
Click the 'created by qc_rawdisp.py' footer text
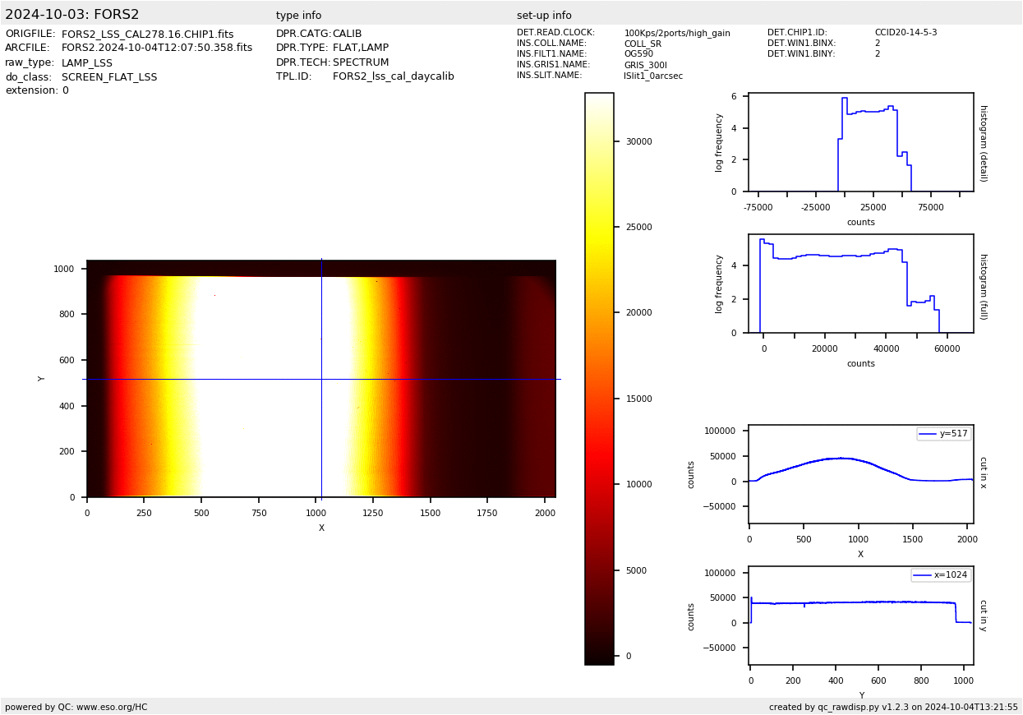(893, 707)
